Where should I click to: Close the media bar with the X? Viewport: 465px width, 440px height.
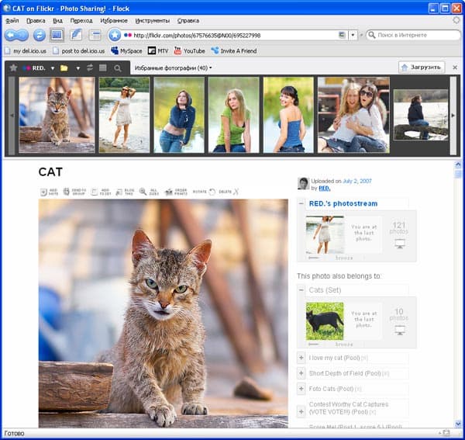(x=455, y=68)
